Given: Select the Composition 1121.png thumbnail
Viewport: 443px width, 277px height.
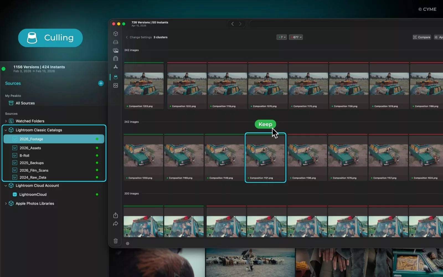Looking at the screenshot, I should click(265, 157).
